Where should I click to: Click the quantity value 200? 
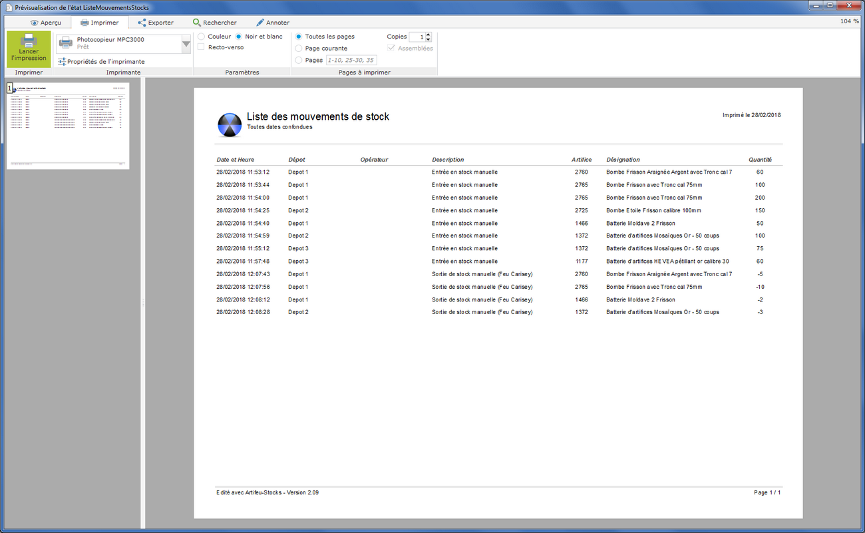pos(760,198)
